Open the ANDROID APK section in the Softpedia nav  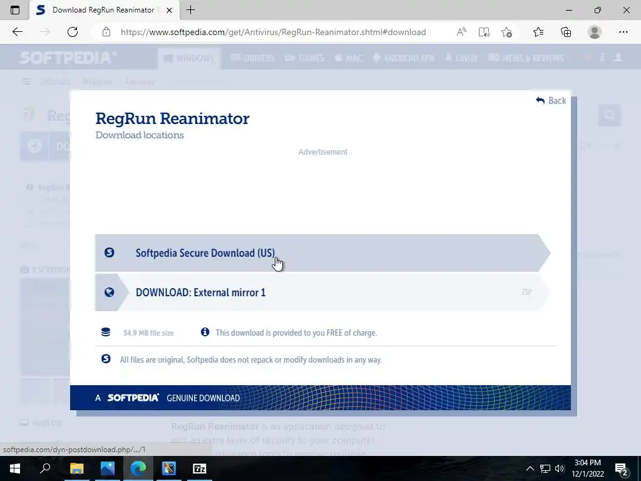pyautogui.click(x=404, y=58)
